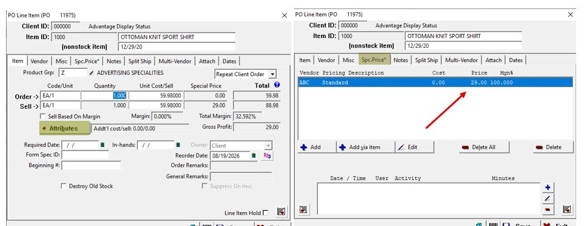The width and height of the screenshot is (584, 226).
Task: Click the Total Margin value 32.592%
Action: pos(247,117)
